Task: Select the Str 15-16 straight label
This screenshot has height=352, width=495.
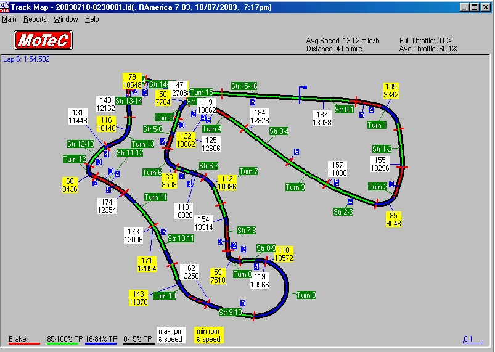Action: coord(244,86)
